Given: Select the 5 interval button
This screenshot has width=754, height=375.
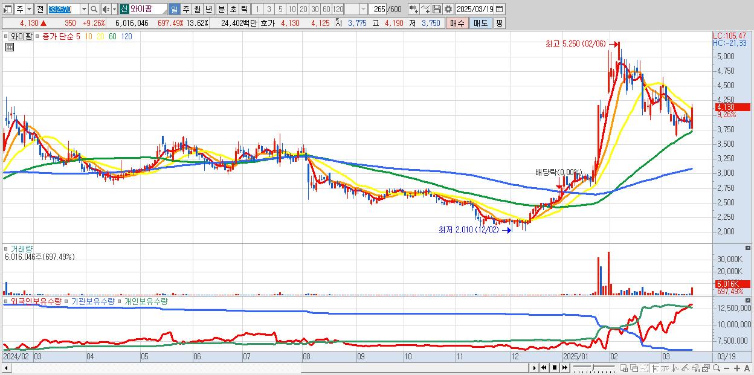Looking at the screenshot, I should coord(280,9).
